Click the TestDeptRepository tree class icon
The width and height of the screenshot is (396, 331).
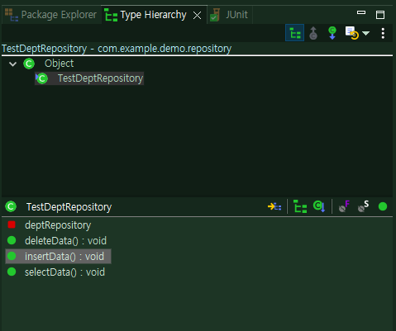click(x=41, y=78)
